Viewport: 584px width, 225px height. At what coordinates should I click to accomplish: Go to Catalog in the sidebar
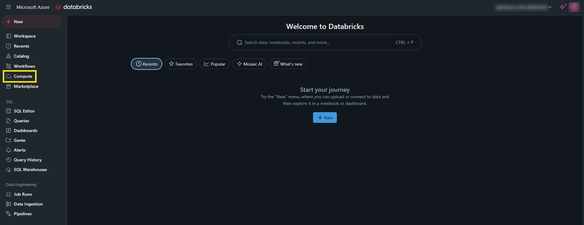[21, 56]
